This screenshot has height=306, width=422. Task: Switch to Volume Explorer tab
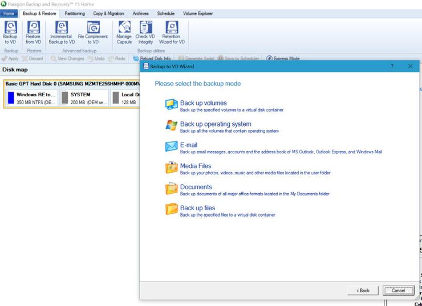(x=198, y=14)
